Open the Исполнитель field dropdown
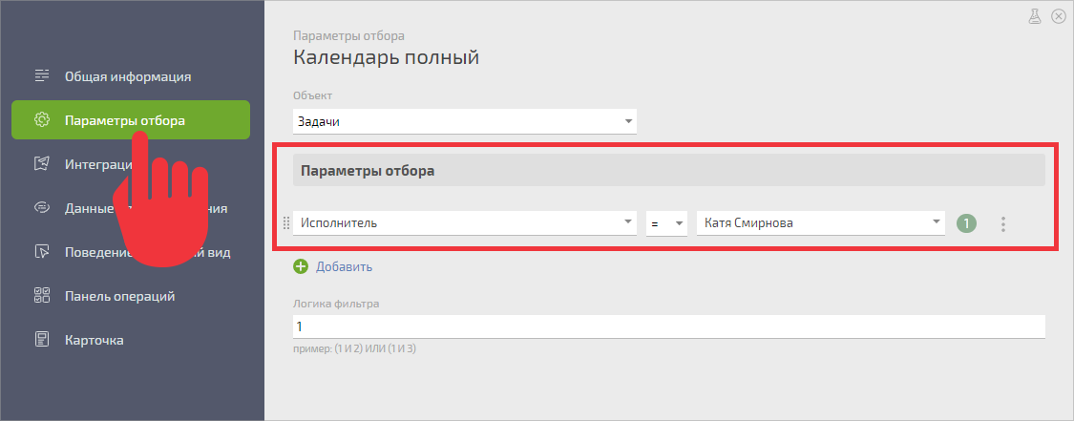This screenshot has width=1074, height=421. pos(464,223)
